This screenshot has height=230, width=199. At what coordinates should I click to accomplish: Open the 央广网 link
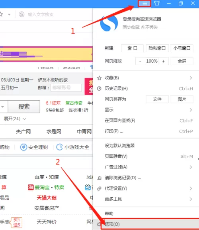pyautogui.click(x=23, y=132)
